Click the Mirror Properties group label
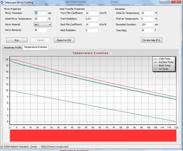Viewport: 183px width, 151px height. (13, 9)
